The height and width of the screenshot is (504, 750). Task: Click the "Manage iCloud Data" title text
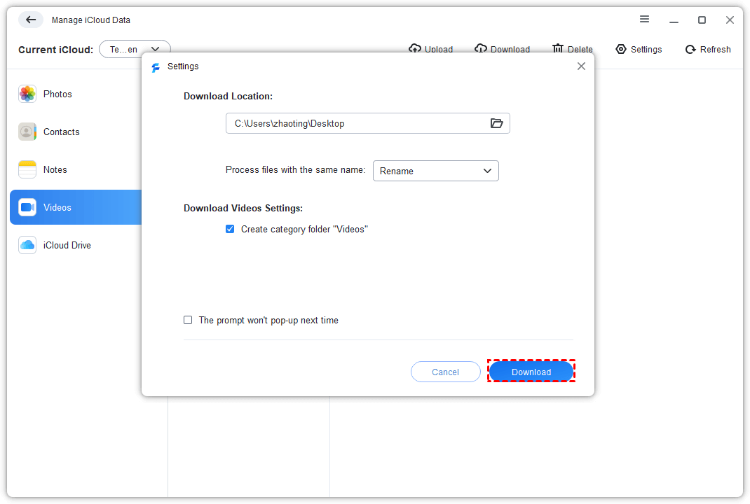click(x=91, y=20)
